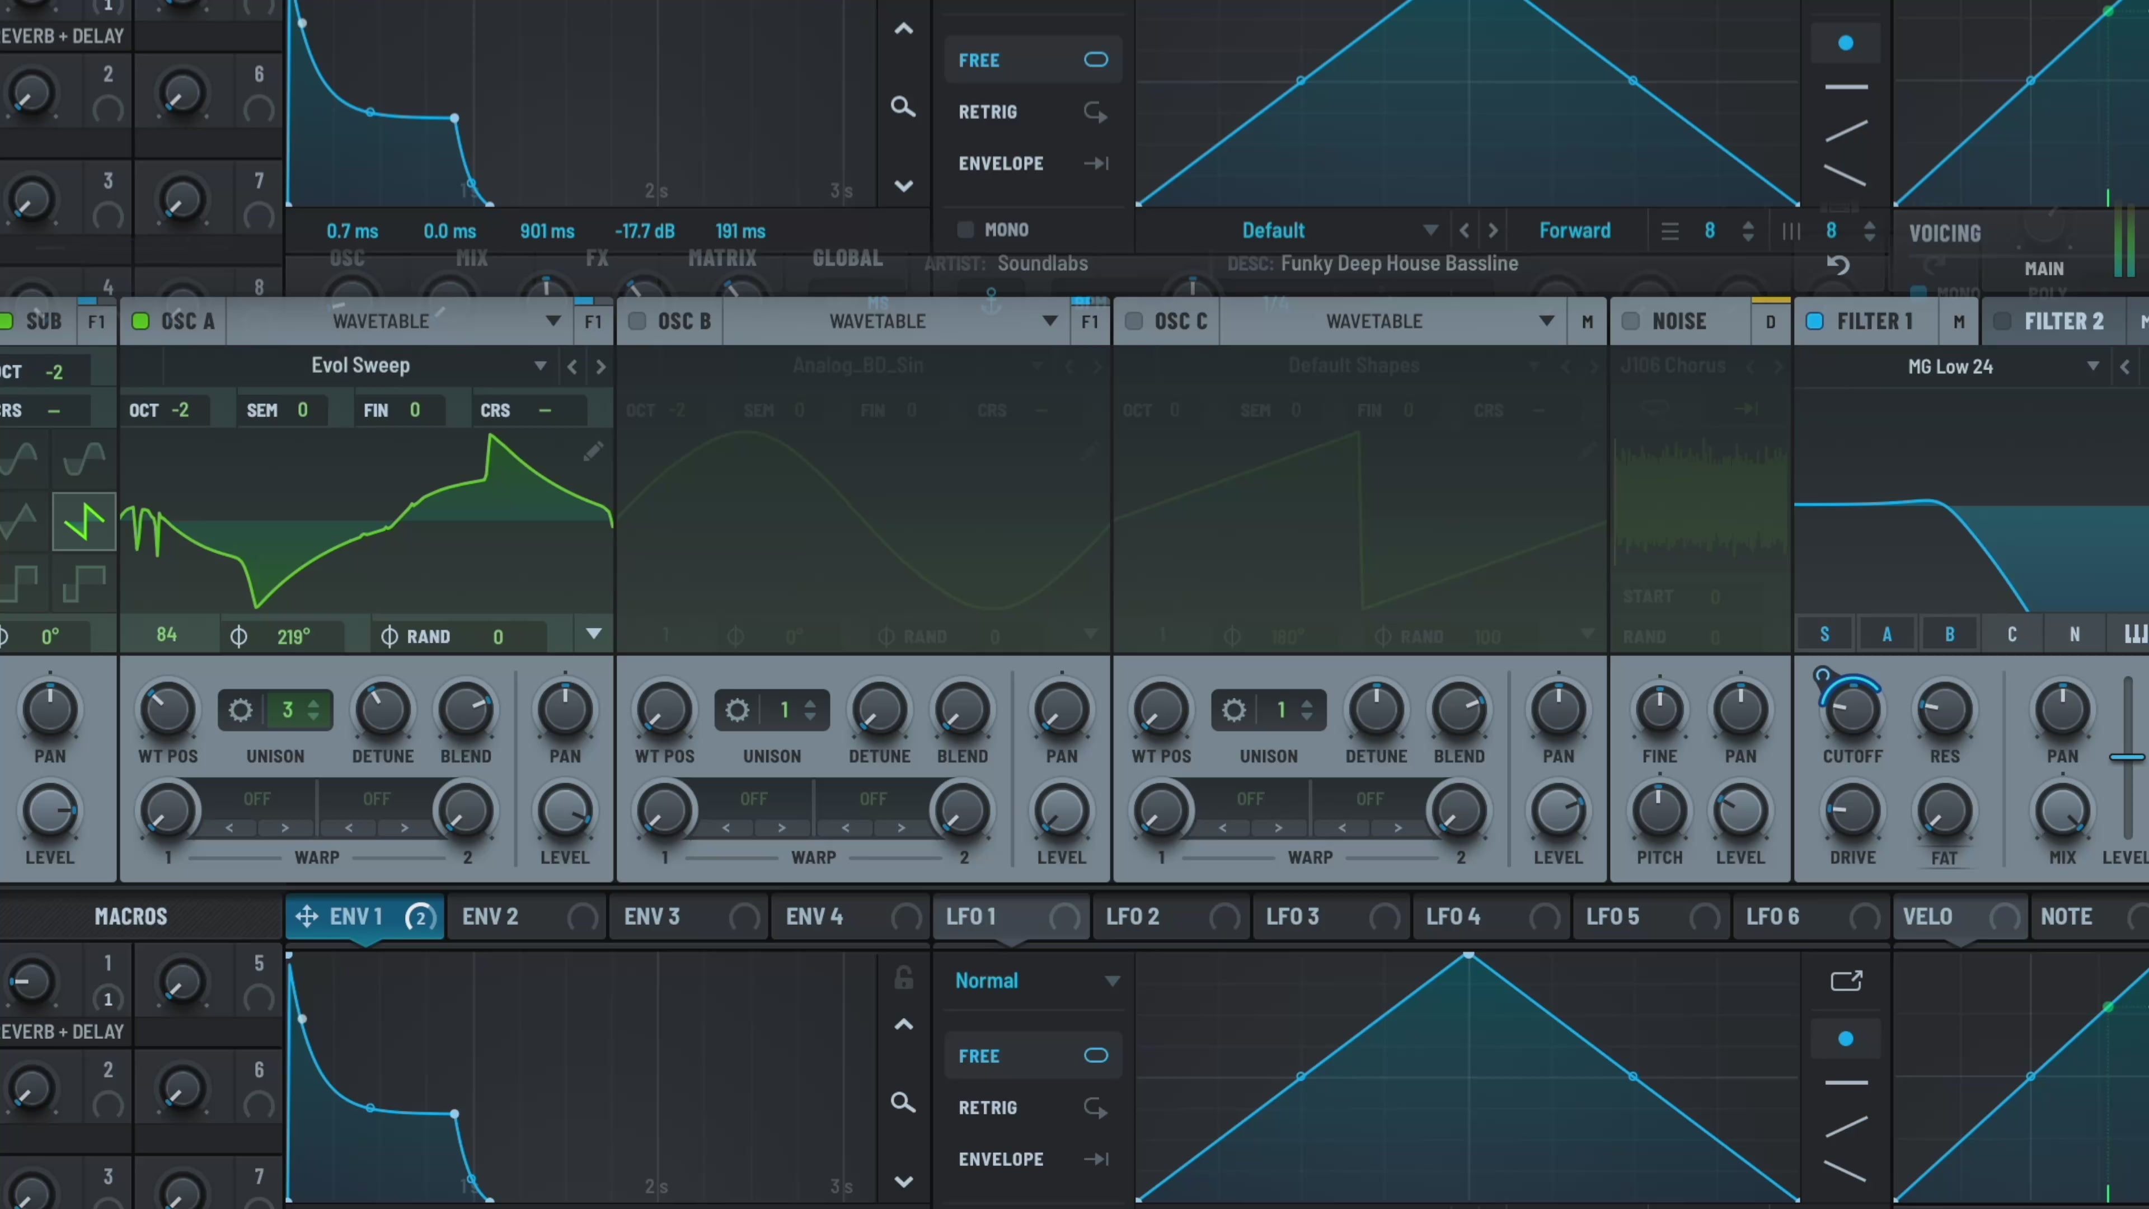Click the pencil edit icon in OSC A waveform
The width and height of the screenshot is (2149, 1209).
[x=593, y=452]
